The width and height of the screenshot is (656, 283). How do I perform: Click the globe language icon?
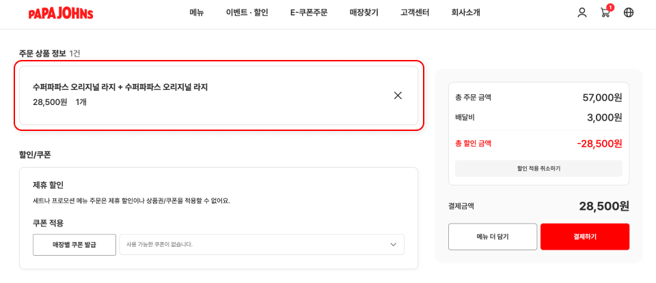click(629, 12)
